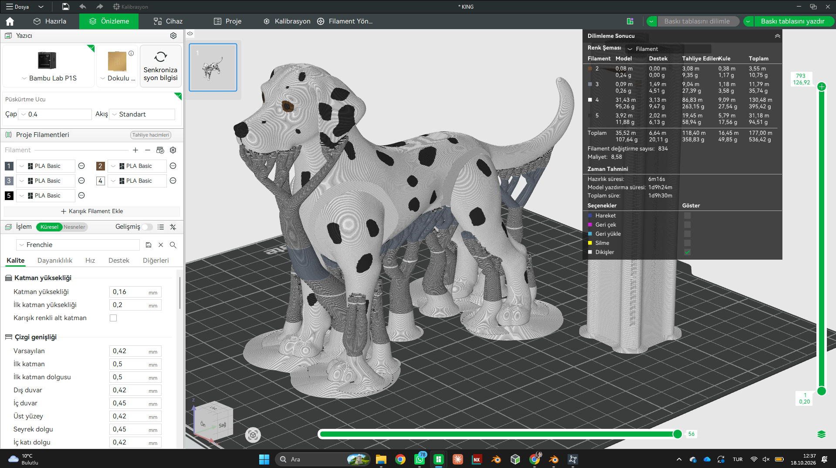Click the layers icon beside vertical slider
The image size is (836, 468).
(822, 434)
